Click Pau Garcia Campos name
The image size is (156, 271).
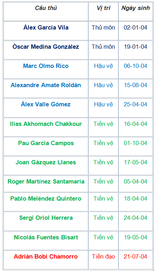(x=46, y=143)
